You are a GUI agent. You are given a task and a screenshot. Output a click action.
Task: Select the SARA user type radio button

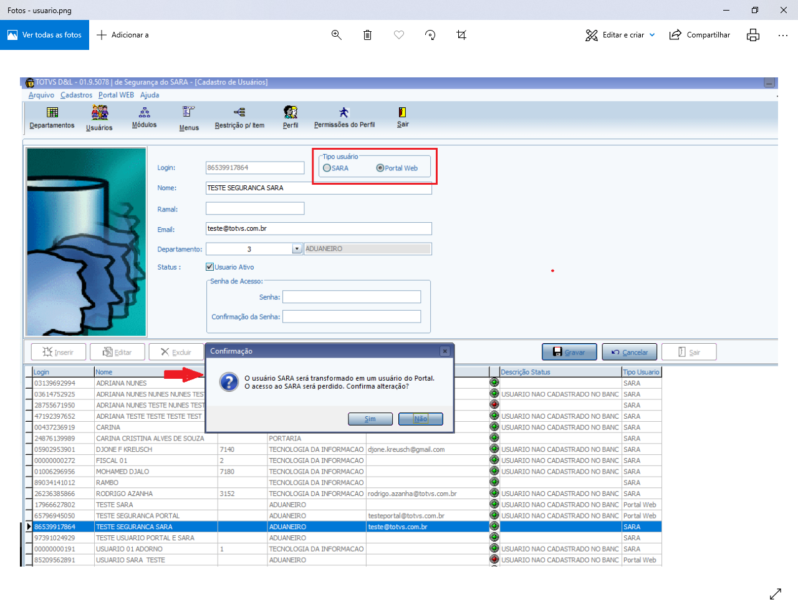pyautogui.click(x=327, y=168)
